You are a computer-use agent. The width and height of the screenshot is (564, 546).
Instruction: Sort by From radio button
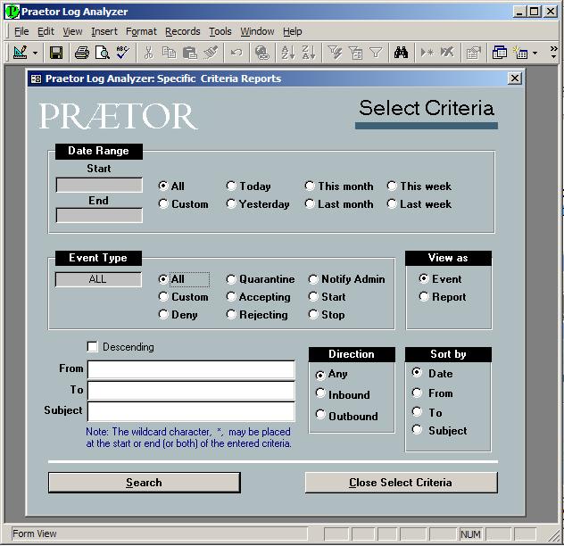[x=417, y=393]
